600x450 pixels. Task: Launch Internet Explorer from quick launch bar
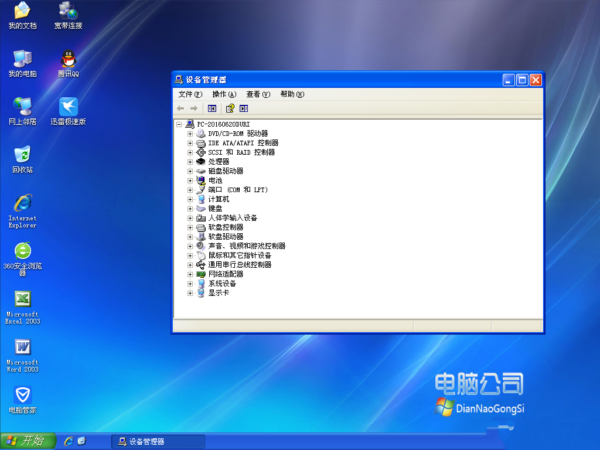[x=69, y=441]
